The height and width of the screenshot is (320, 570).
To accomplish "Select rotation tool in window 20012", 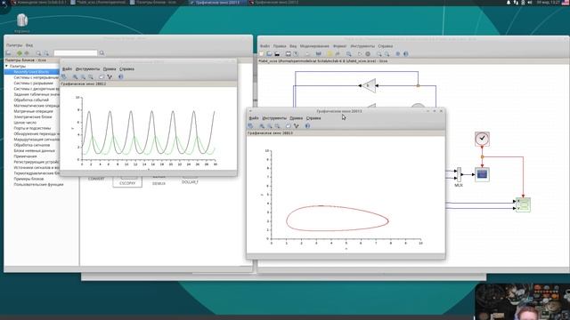I will point(64,77).
